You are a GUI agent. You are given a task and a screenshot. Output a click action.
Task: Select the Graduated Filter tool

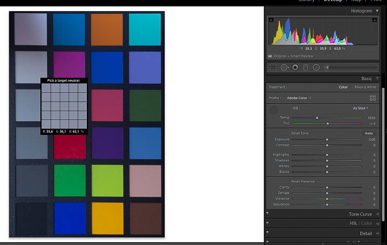tap(306, 67)
